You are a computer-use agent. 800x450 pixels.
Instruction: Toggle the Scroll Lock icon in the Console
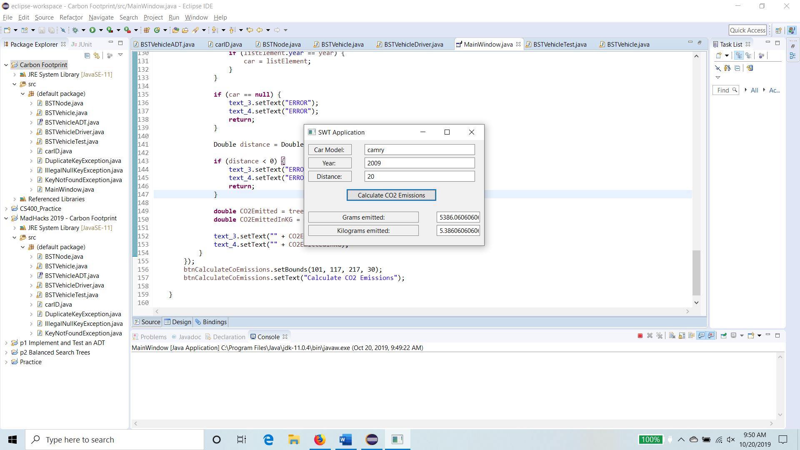[682, 336]
